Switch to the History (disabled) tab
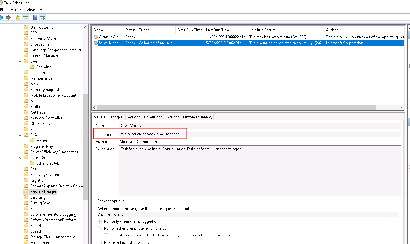 [198, 117]
